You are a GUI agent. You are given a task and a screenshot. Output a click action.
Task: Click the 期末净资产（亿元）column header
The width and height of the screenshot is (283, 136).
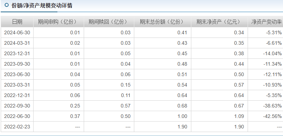click(x=219, y=22)
